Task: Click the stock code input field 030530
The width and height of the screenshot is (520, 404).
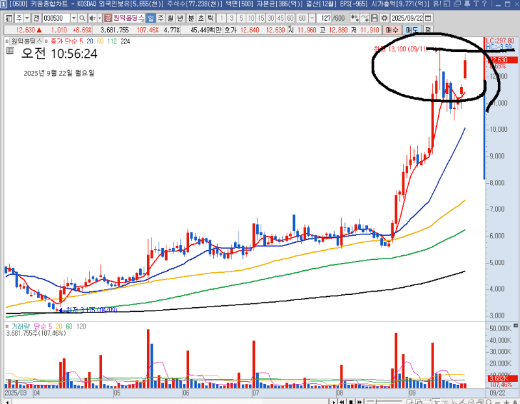Action: pos(55,18)
